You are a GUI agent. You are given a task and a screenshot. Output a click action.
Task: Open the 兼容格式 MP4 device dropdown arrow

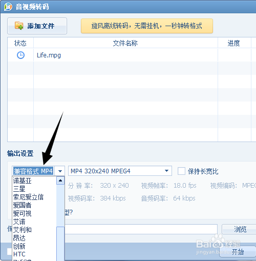[x=60, y=171]
